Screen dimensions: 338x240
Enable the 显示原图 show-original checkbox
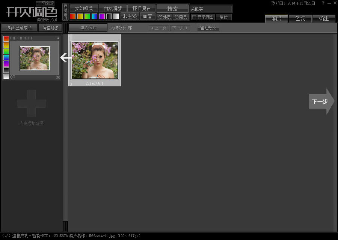tap(194, 17)
